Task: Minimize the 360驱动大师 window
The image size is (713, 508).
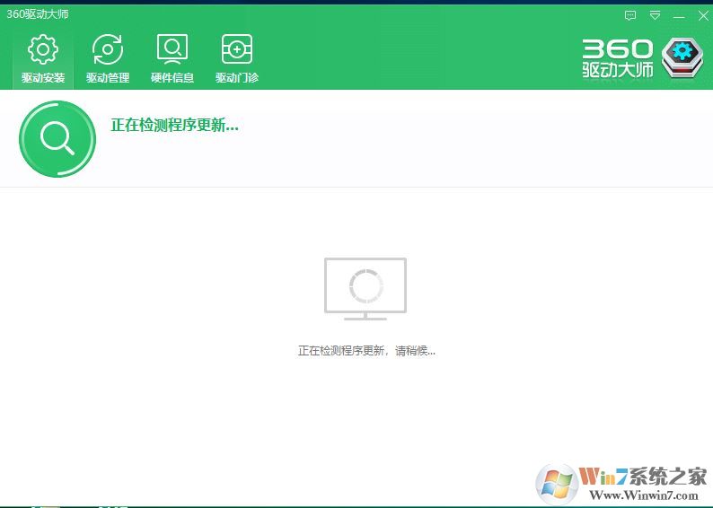Action: pos(679,17)
